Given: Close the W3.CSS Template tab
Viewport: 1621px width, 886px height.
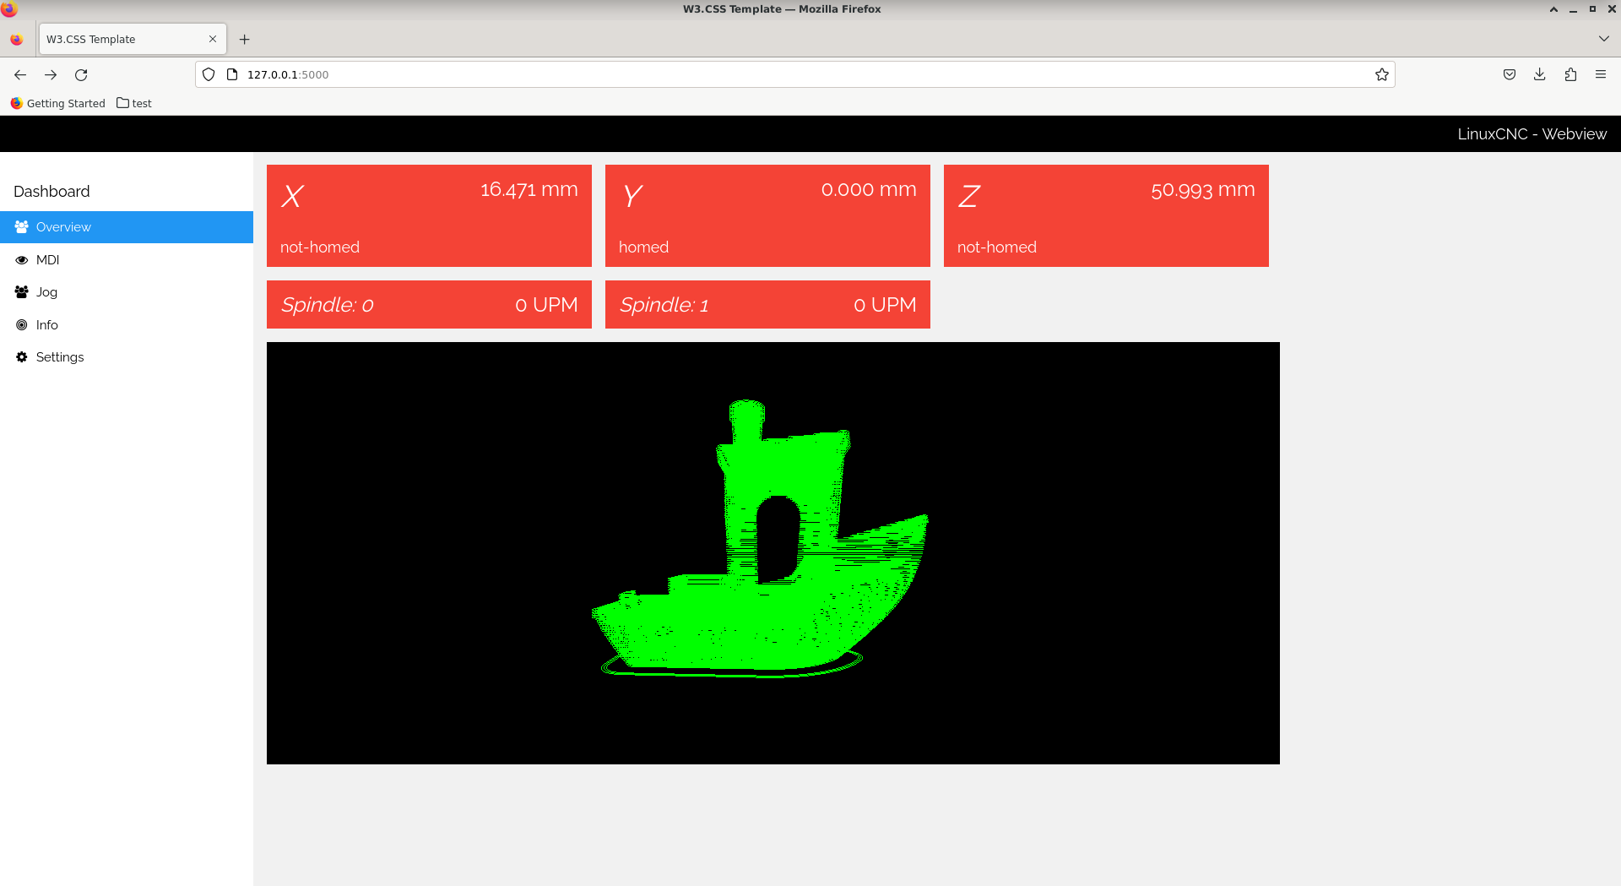Looking at the screenshot, I should (x=213, y=39).
